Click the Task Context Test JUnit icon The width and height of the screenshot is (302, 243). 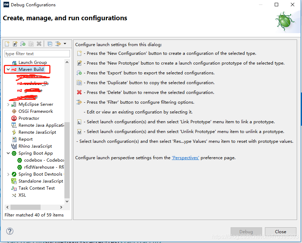click(x=14, y=188)
